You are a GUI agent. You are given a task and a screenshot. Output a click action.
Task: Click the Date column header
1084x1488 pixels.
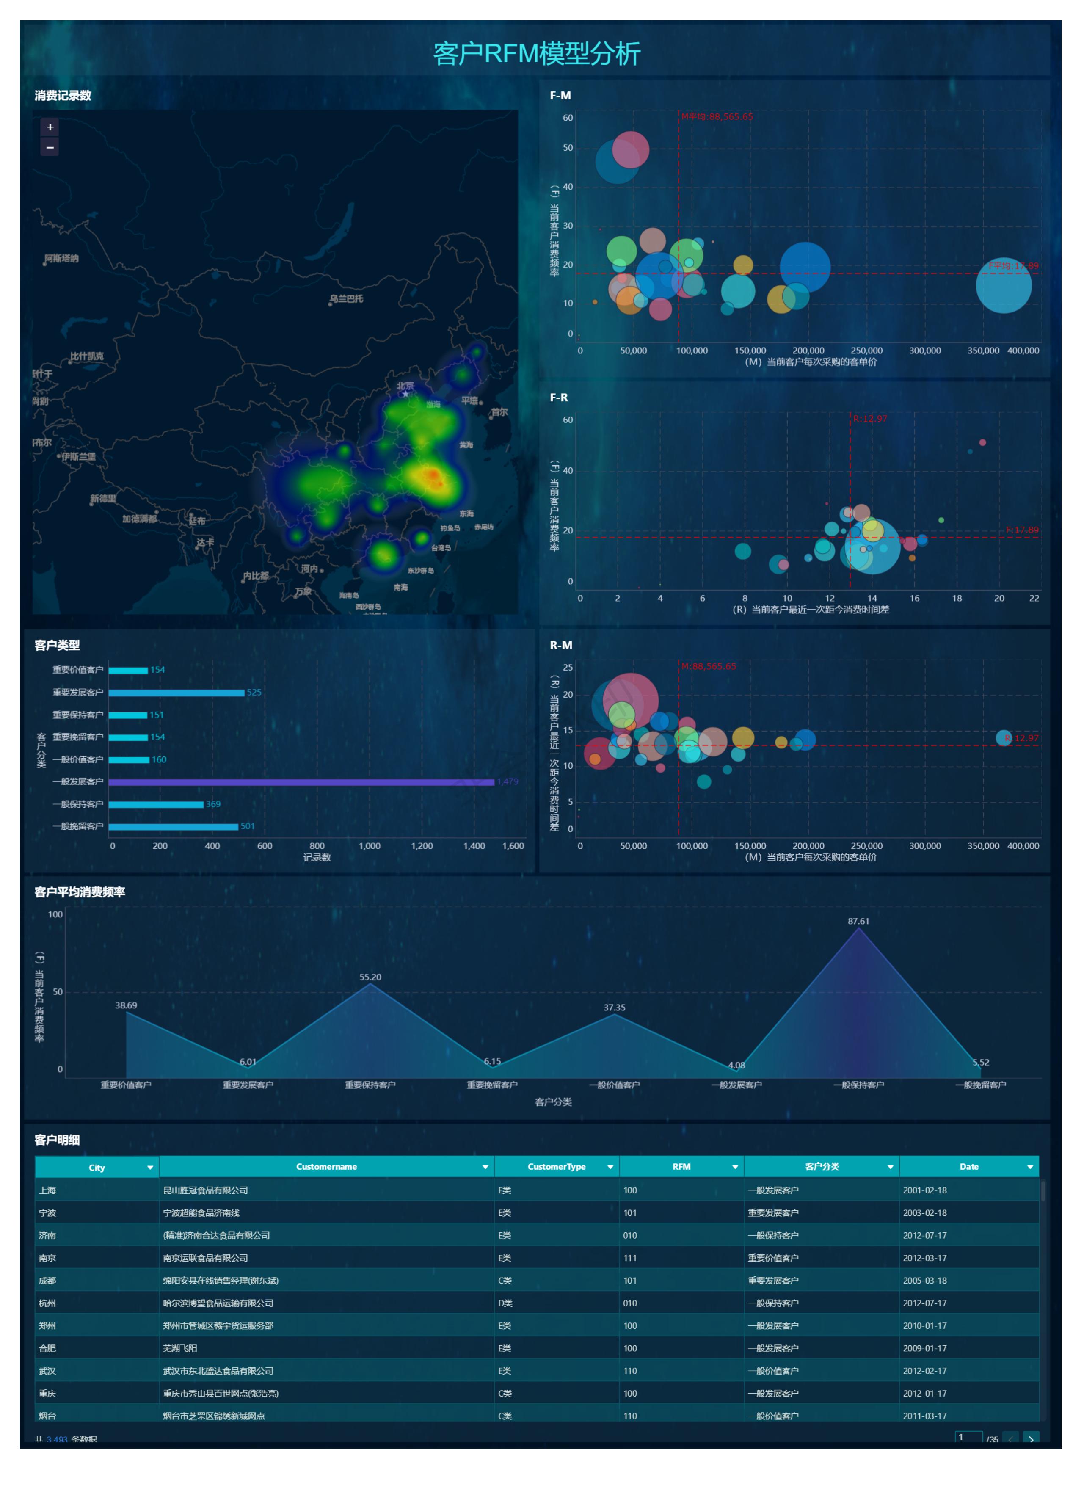pyautogui.click(x=968, y=1167)
